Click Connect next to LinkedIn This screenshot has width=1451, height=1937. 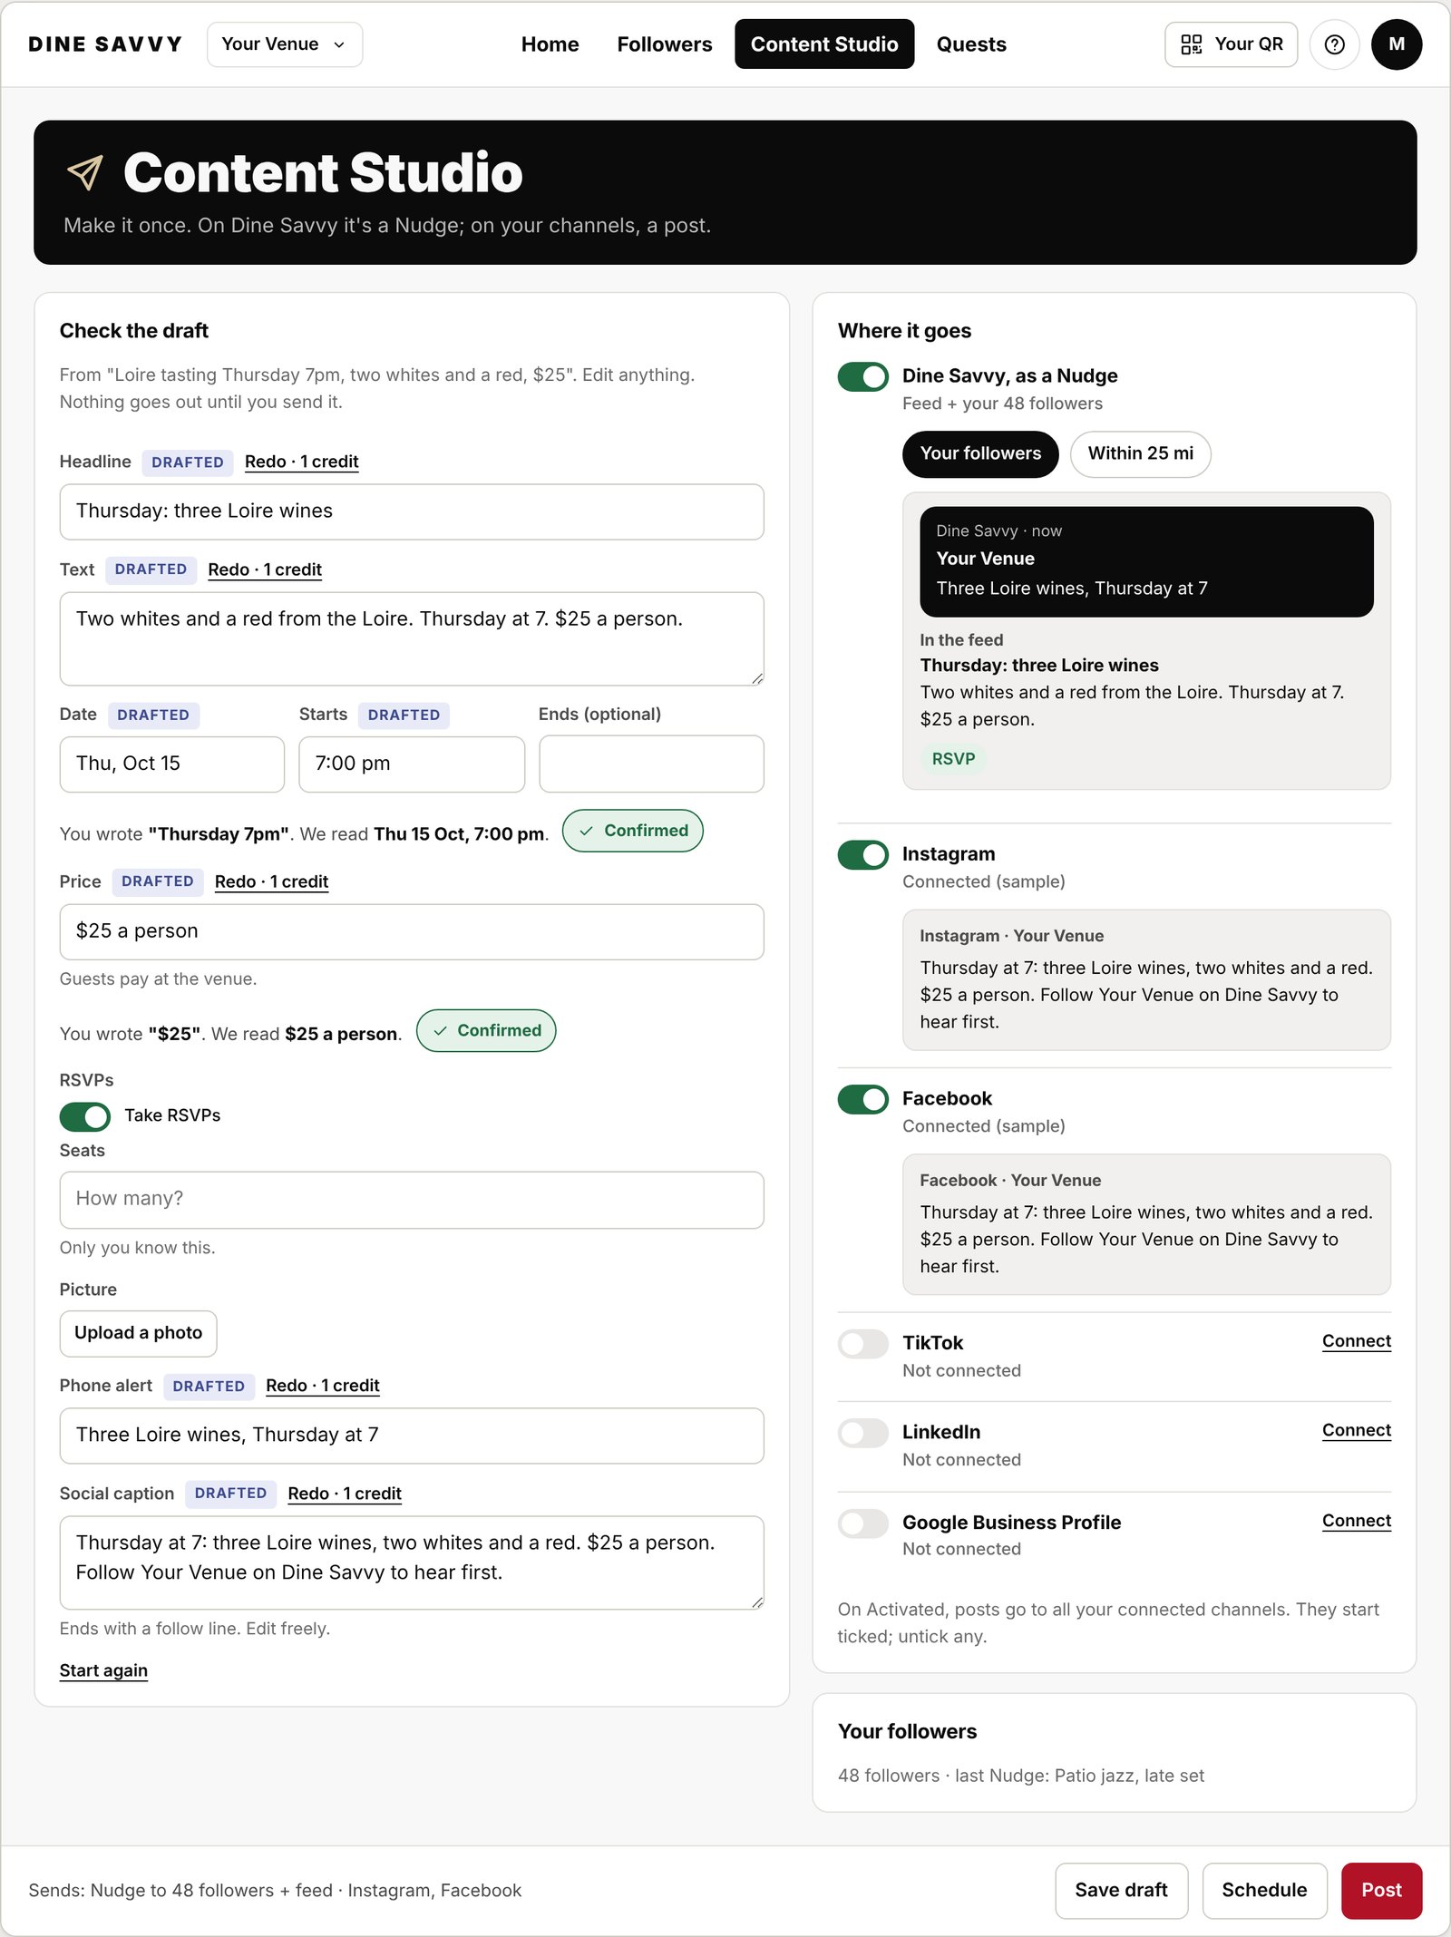1356,1431
